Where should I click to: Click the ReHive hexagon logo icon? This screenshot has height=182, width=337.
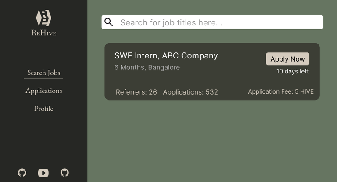pyautogui.click(x=43, y=18)
